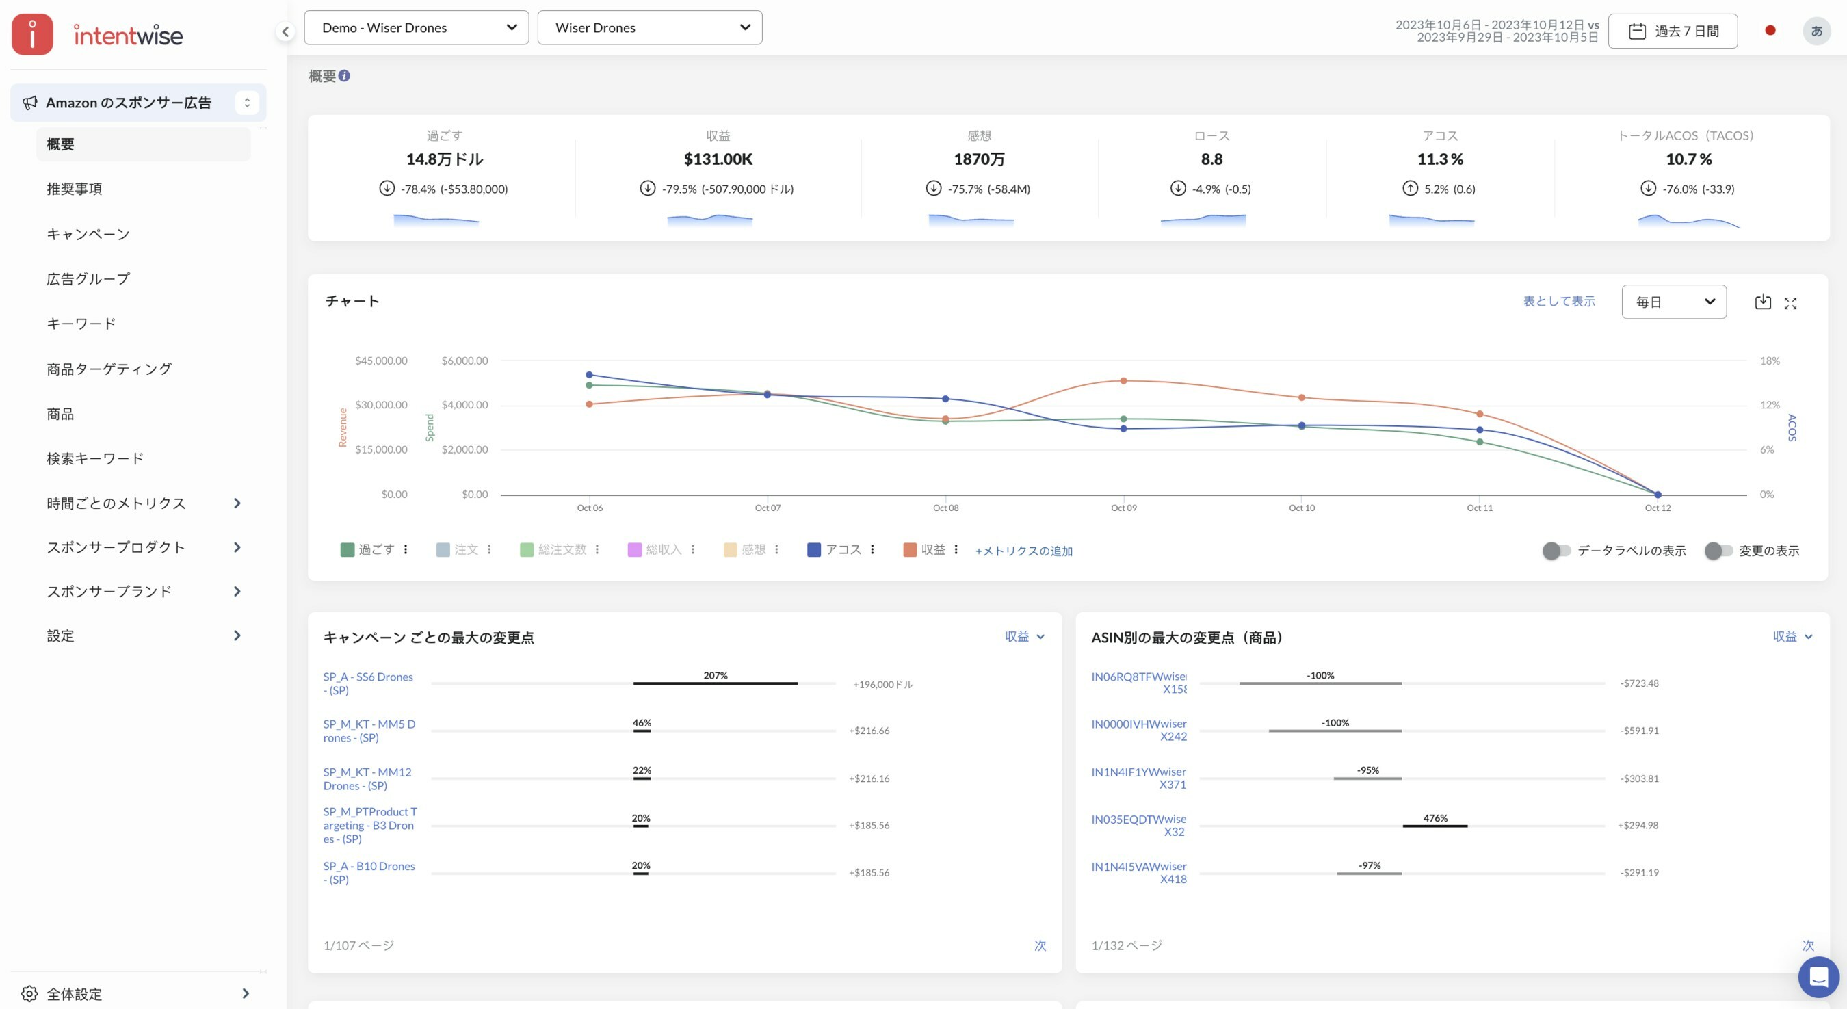
Task: Click the 収益 orange color swatch
Action: tap(909, 550)
